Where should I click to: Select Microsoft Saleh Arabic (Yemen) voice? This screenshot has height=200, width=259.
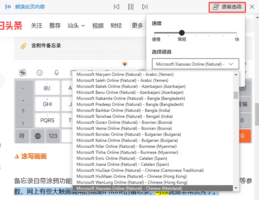point(153,80)
